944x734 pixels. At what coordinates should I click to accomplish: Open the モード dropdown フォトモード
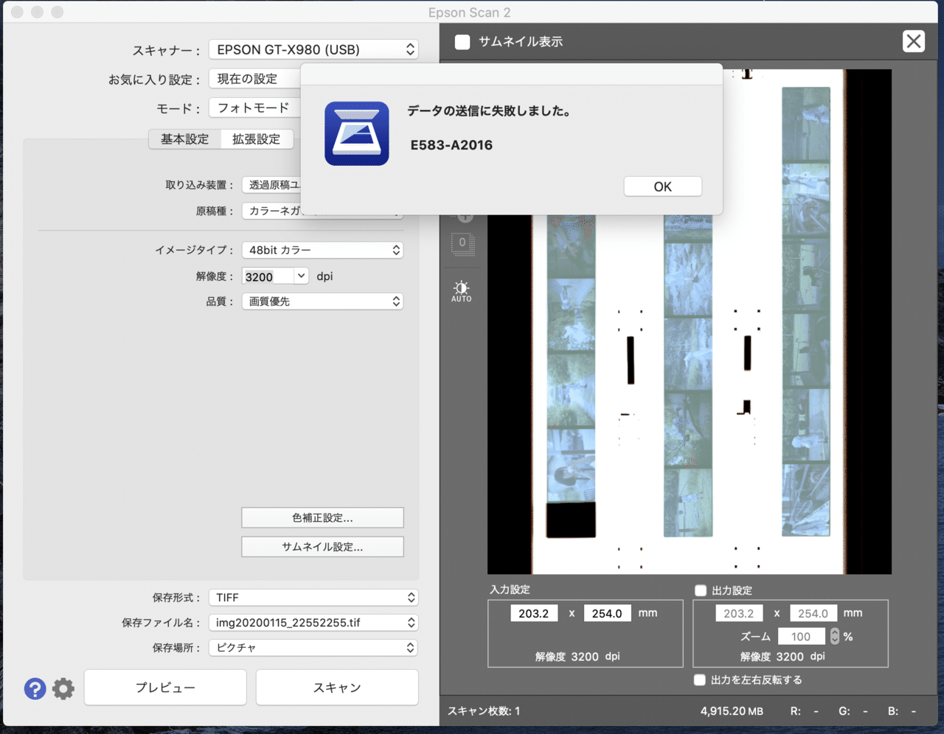pyautogui.click(x=255, y=108)
